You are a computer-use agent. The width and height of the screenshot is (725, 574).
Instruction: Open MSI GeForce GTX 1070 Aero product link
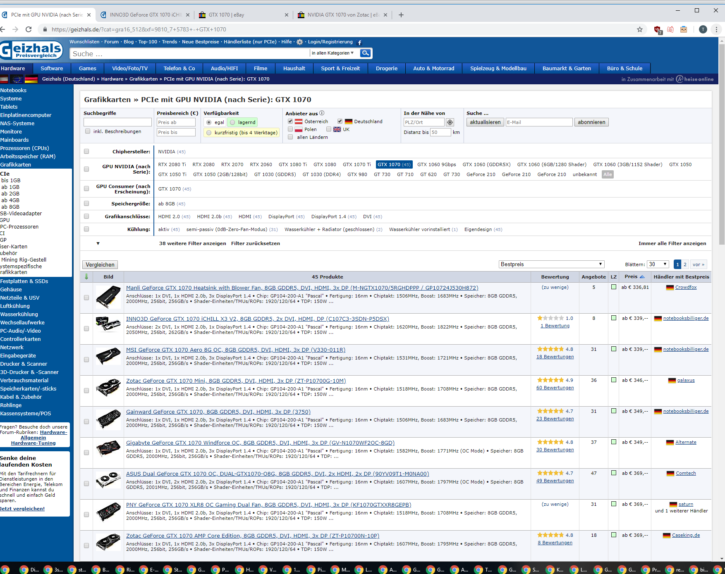(x=236, y=350)
